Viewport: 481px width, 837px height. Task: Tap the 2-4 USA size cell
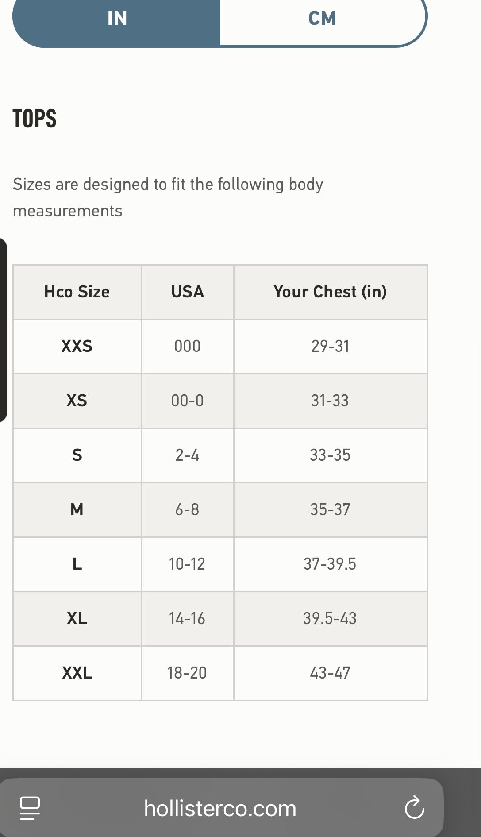[187, 455]
